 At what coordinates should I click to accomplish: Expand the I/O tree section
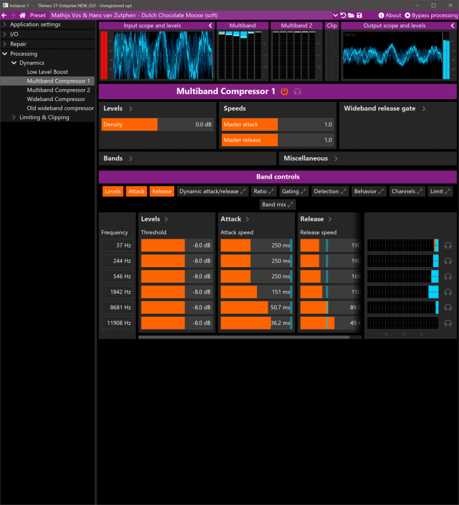click(4, 34)
